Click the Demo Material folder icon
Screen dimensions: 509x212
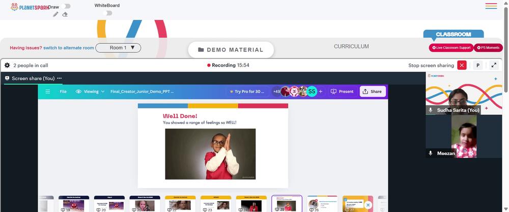(x=201, y=50)
